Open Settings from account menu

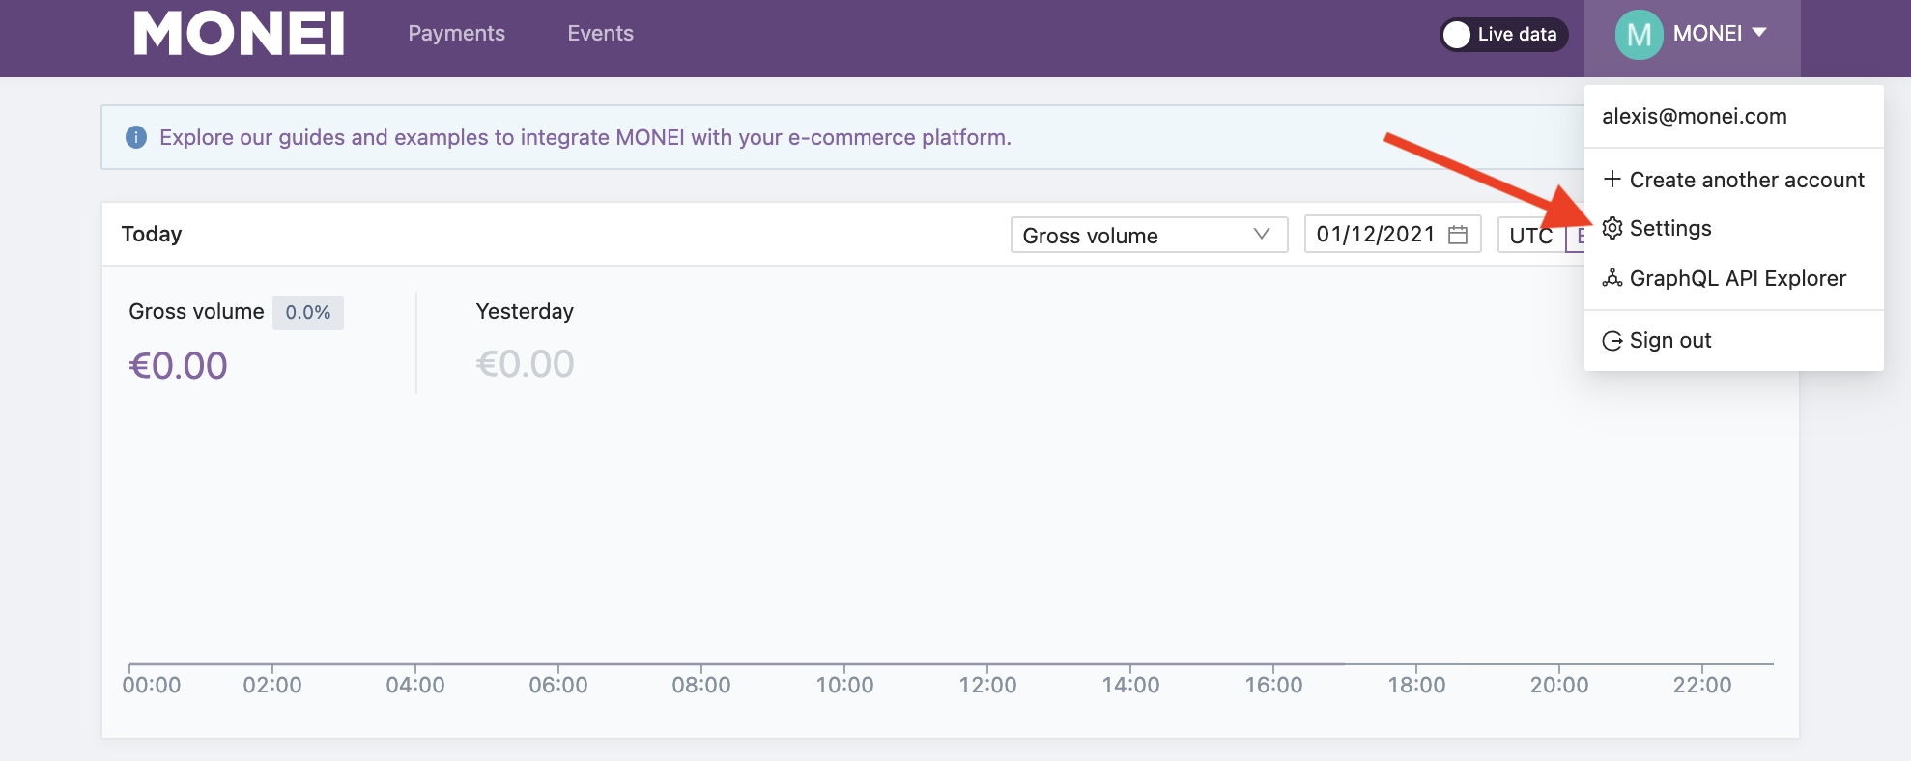coord(1734,228)
